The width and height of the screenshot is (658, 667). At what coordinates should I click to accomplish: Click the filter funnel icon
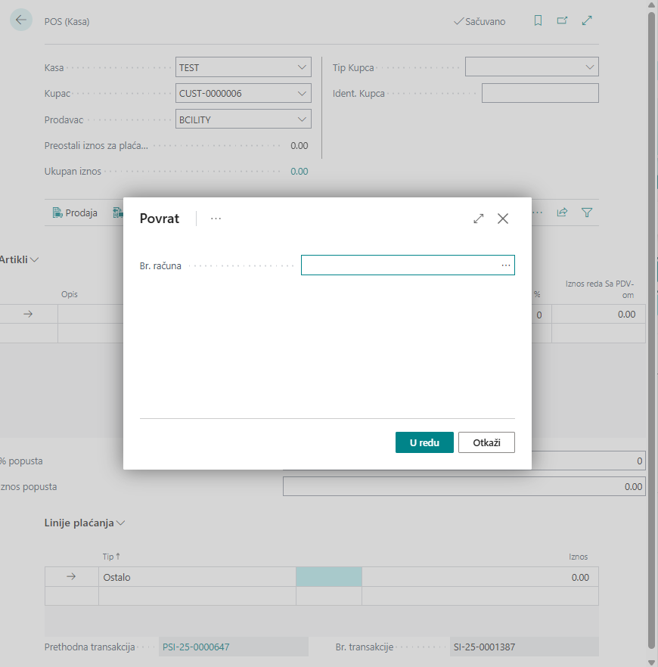587,213
